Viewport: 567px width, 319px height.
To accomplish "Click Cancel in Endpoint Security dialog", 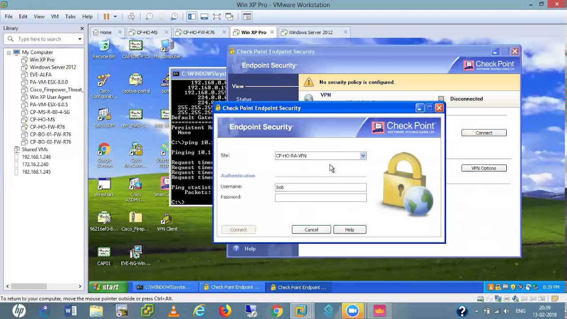I will (x=311, y=230).
